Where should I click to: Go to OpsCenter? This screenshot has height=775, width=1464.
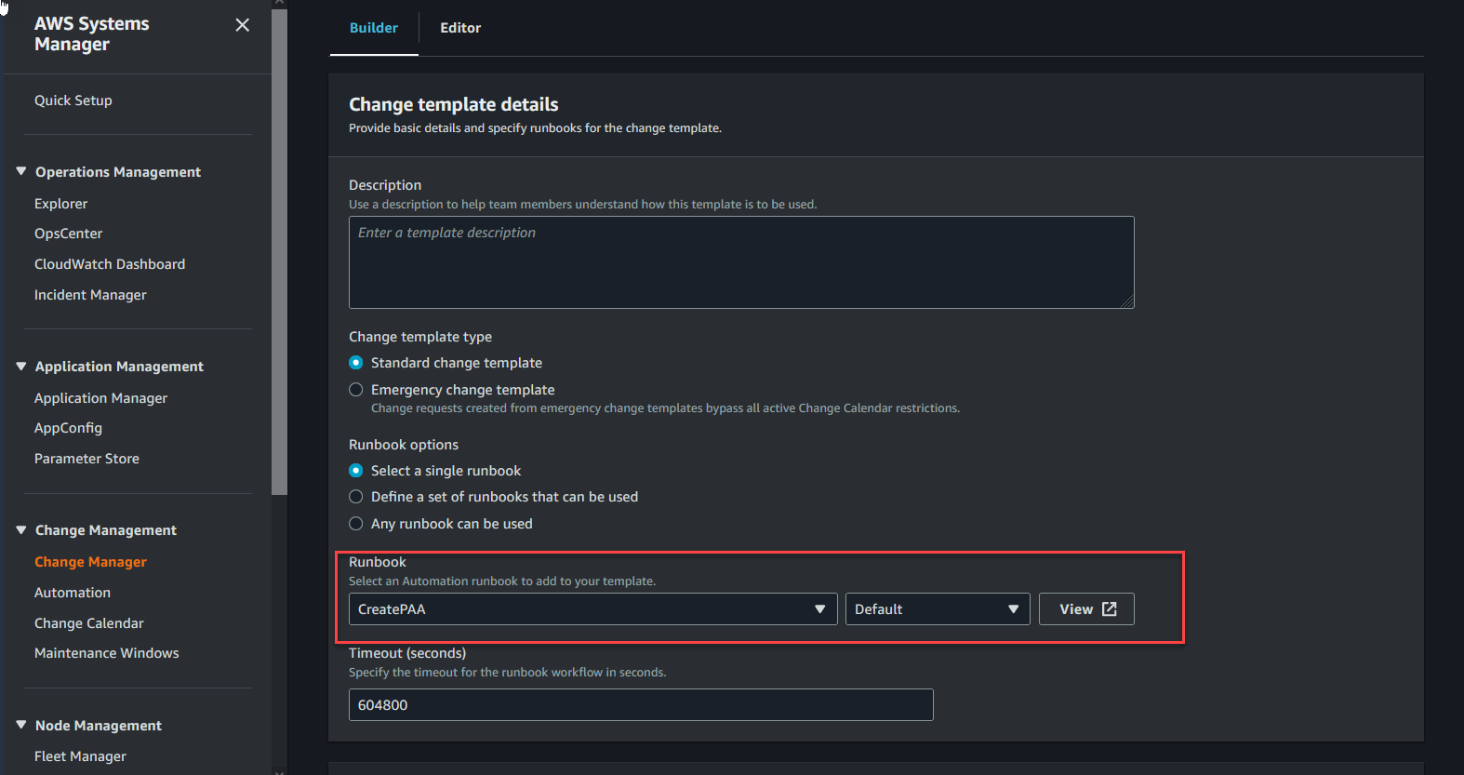pos(69,234)
